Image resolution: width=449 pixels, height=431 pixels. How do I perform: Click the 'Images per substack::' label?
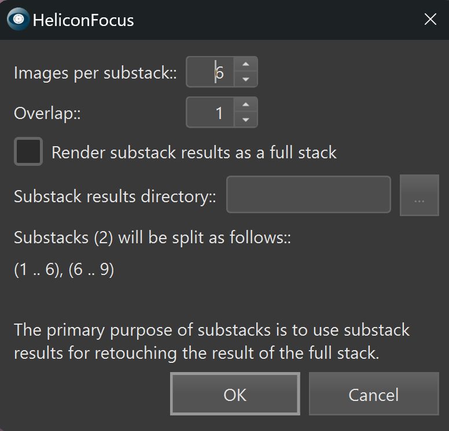(x=95, y=73)
